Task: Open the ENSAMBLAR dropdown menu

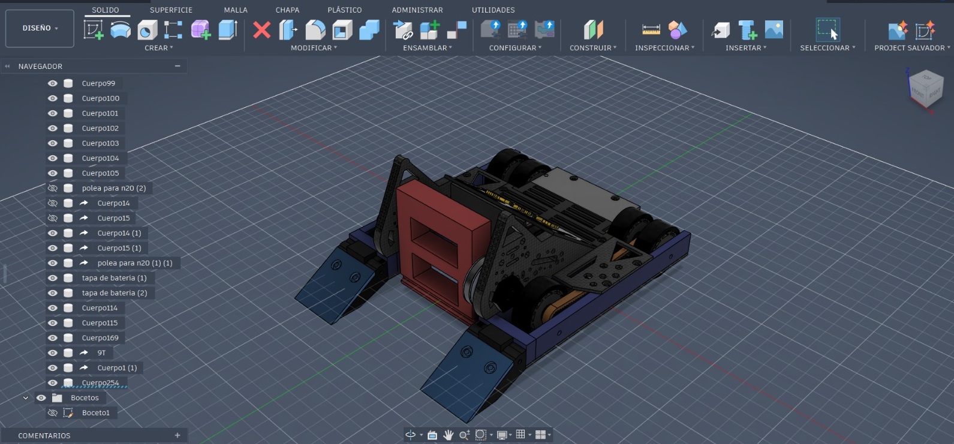Action: tap(428, 48)
